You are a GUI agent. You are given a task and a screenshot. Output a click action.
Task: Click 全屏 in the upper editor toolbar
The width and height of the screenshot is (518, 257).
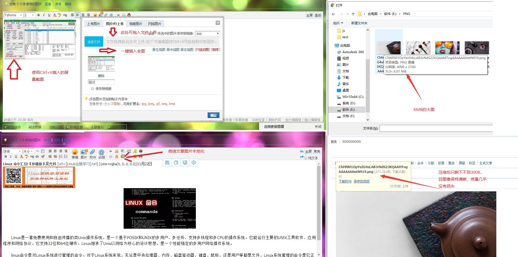(309, 15)
